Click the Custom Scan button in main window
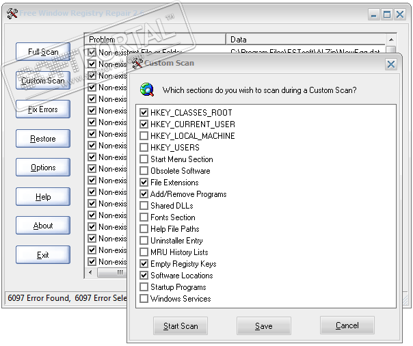 click(x=43, y=81)
